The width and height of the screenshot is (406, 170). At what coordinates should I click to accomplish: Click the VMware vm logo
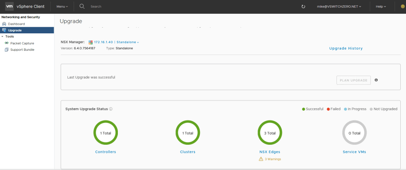10,7
